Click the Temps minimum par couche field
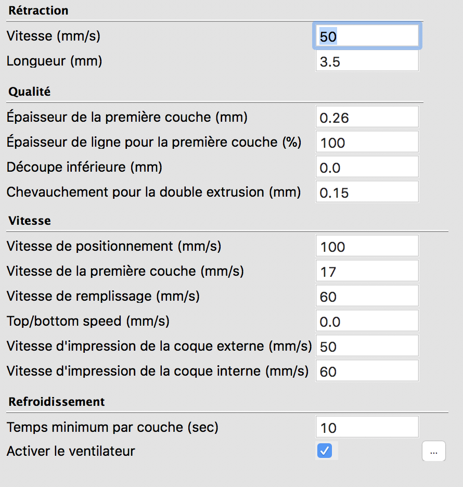This screenshot has height=487, width=463. coord(367,428)
